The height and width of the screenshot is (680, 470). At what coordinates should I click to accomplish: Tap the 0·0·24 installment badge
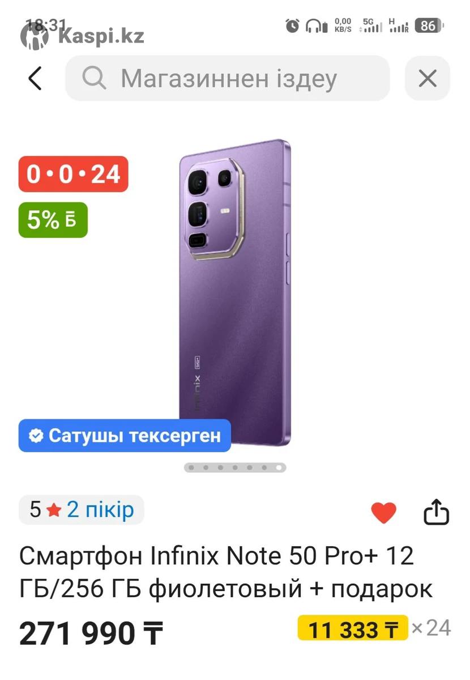(74, 174)
